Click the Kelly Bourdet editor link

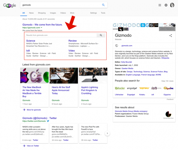tap(126, 62)
